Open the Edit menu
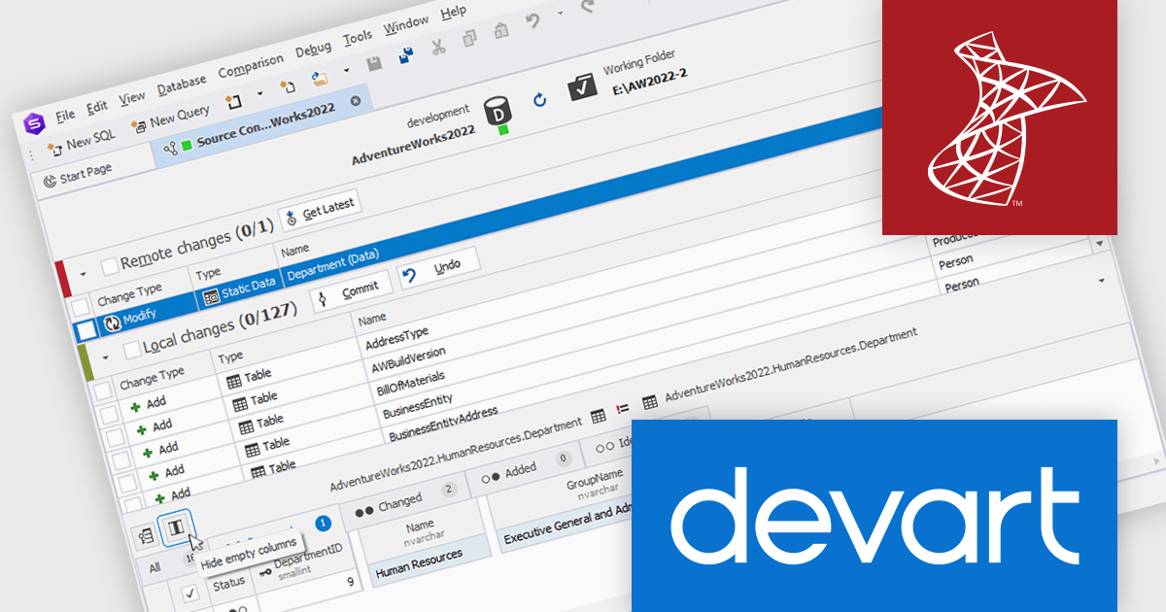This screenshot has width=1166, height=612. [97, 106]
